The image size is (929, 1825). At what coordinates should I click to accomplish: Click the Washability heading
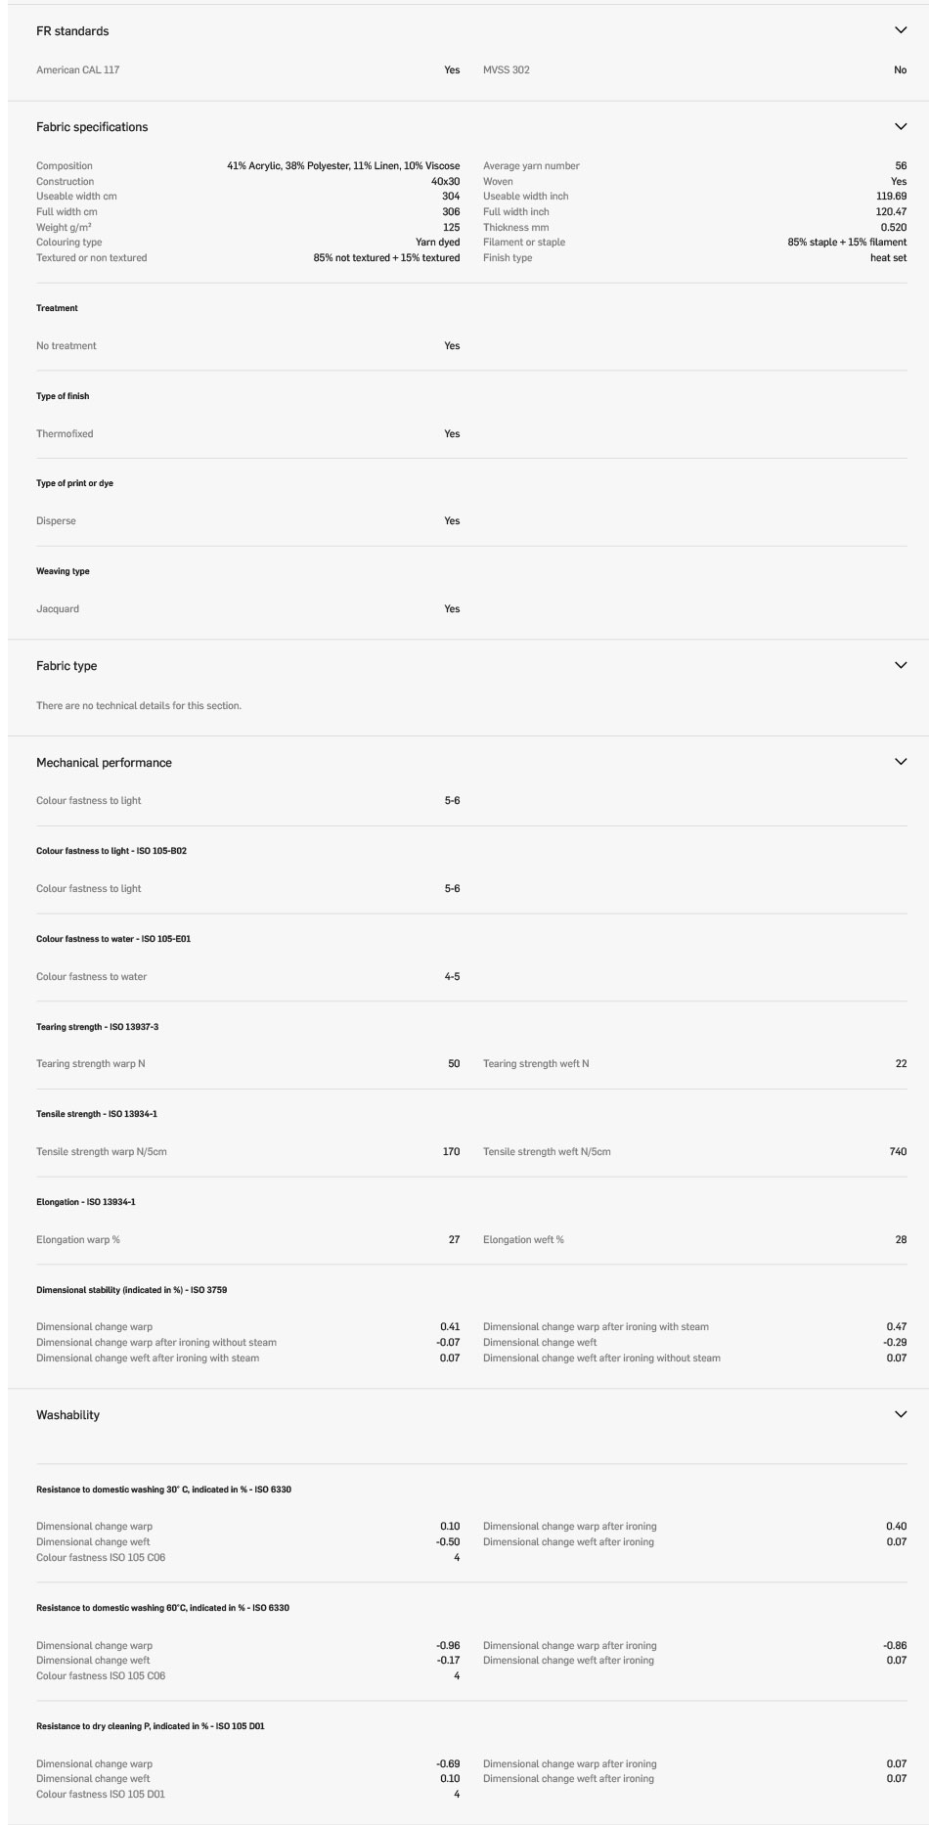tap(67, 1415)
